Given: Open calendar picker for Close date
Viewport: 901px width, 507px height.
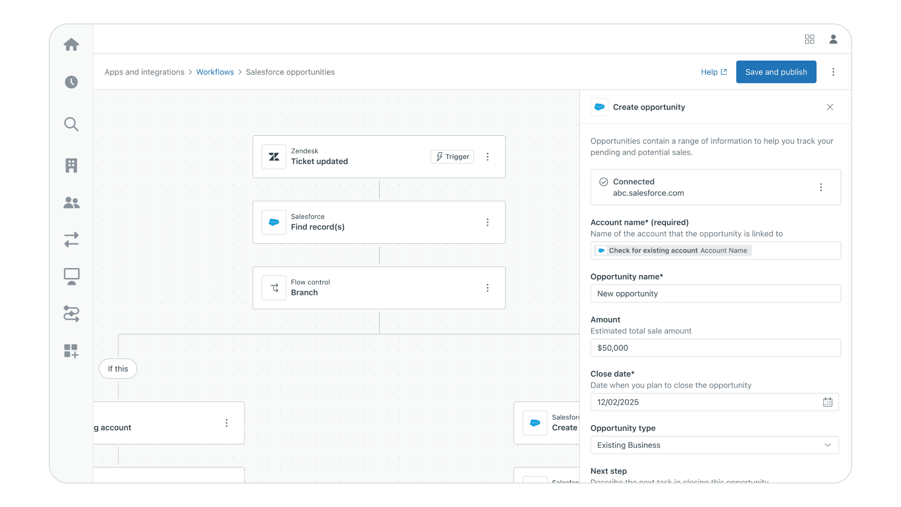Looking at the screenshot, I should (x=828, y=402).
